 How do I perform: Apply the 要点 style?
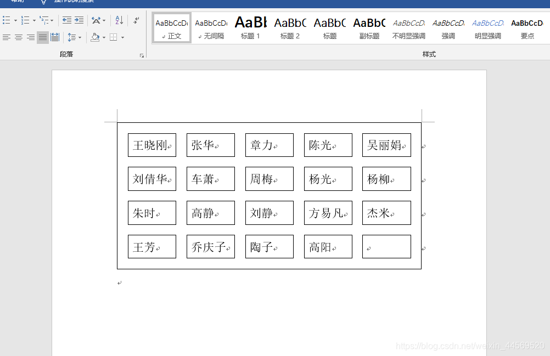click(x=527, y=29)
